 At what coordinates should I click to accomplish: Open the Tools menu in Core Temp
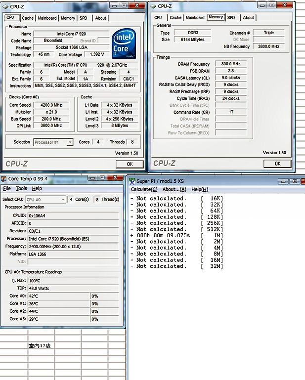21,188
